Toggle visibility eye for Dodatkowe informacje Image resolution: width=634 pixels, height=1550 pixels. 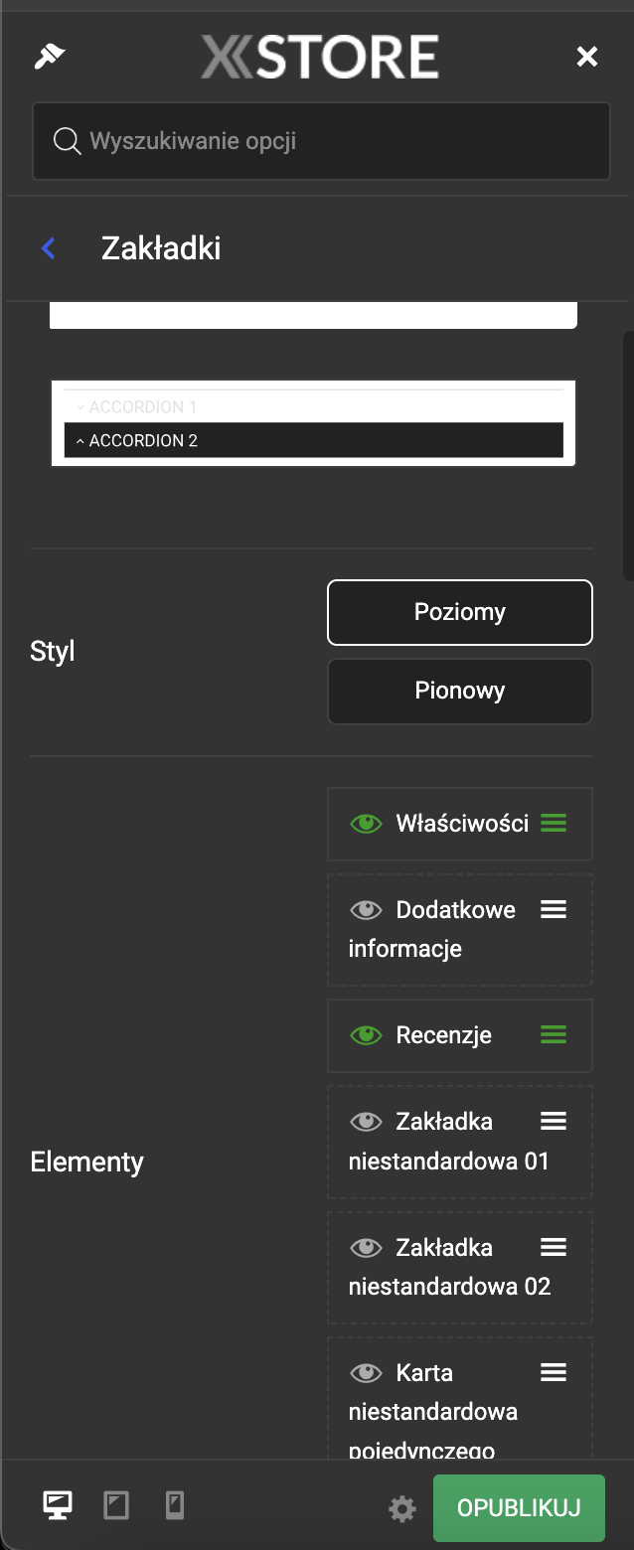pos(366,910)
